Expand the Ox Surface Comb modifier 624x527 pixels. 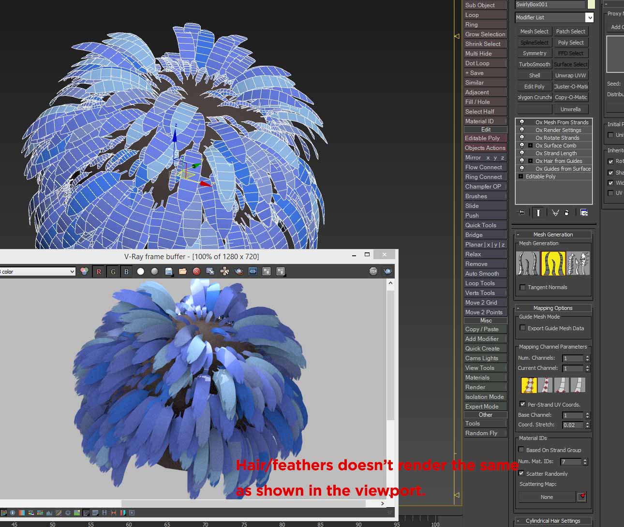point(530,146)
